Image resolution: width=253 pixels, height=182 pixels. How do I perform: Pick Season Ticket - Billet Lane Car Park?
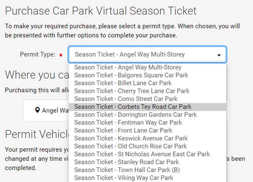click(147, 83)
